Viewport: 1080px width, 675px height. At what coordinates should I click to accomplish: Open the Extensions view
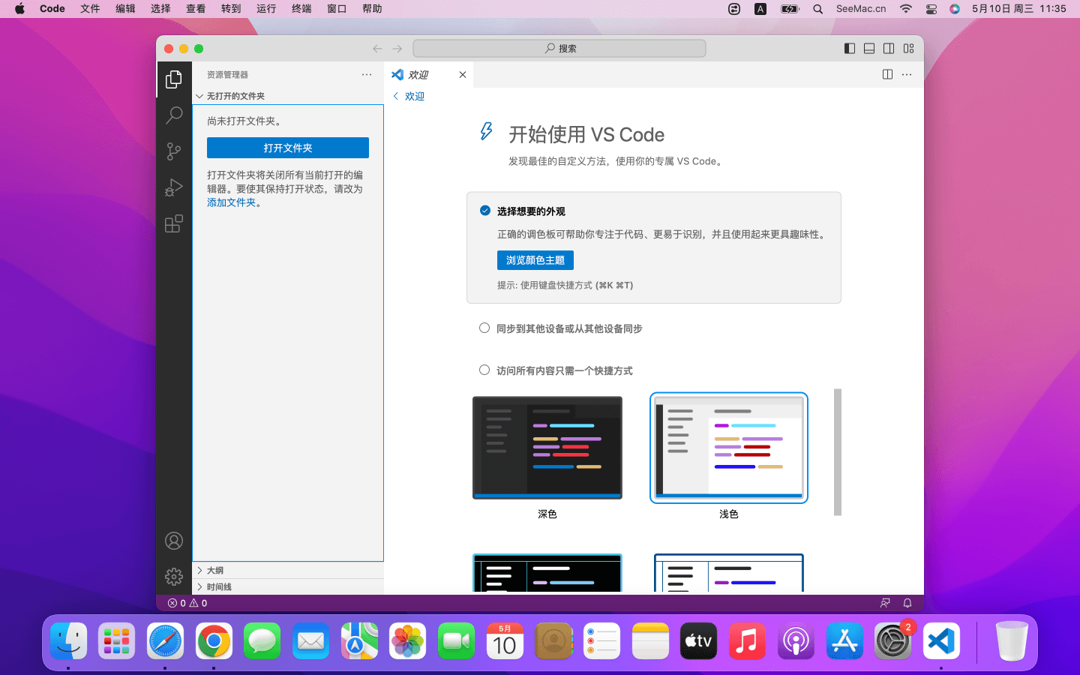click(x=174, y=223)
